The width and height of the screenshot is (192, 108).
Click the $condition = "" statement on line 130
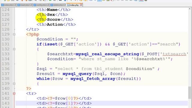click(57, 39)
